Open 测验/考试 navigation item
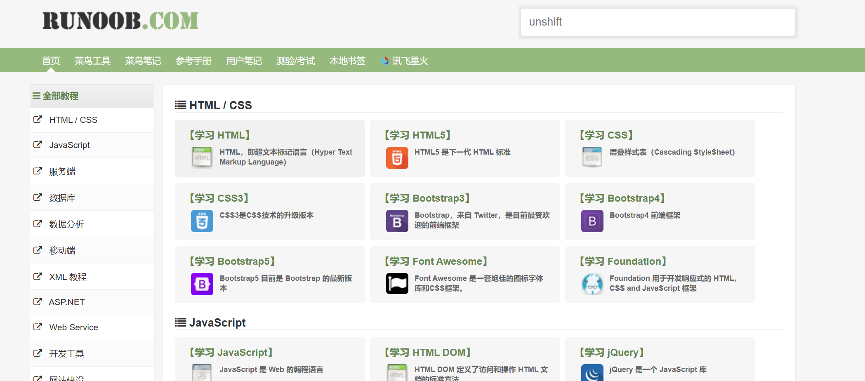Viewport: 865px width, 381px height. [296, 61]
